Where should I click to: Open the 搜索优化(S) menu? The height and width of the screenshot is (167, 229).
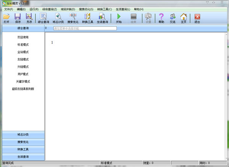(86, 9)
